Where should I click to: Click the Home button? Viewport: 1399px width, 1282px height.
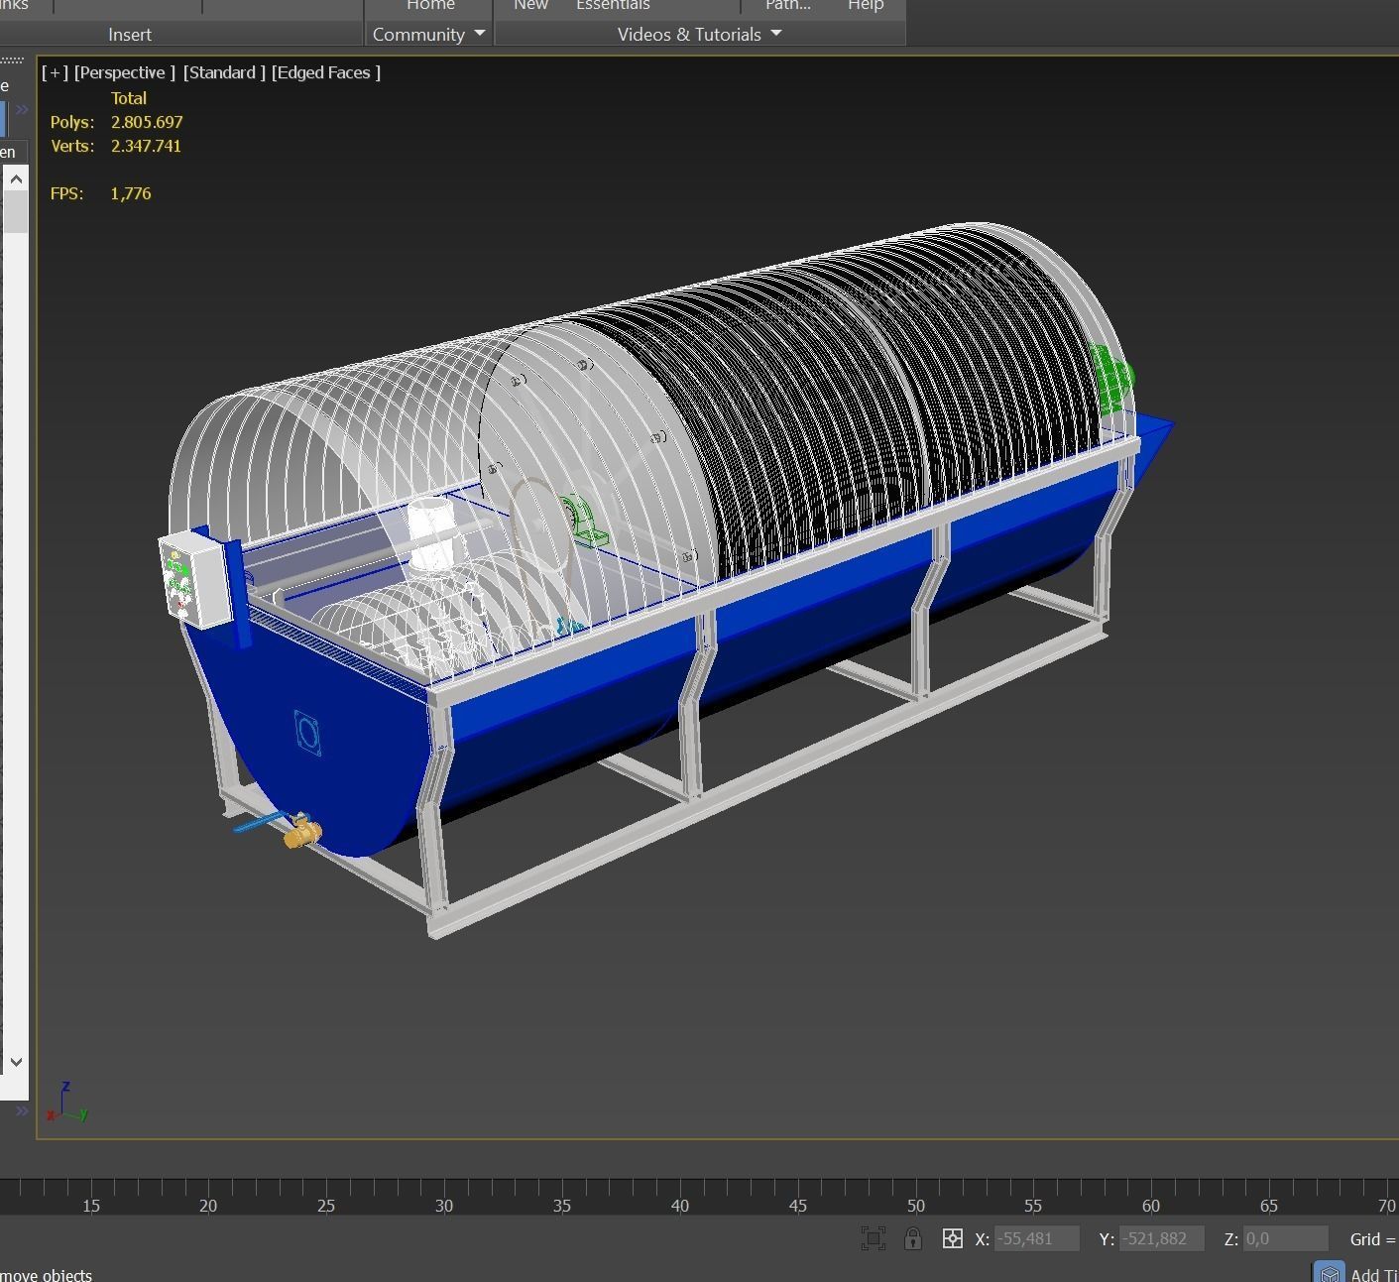pos(429,6)
